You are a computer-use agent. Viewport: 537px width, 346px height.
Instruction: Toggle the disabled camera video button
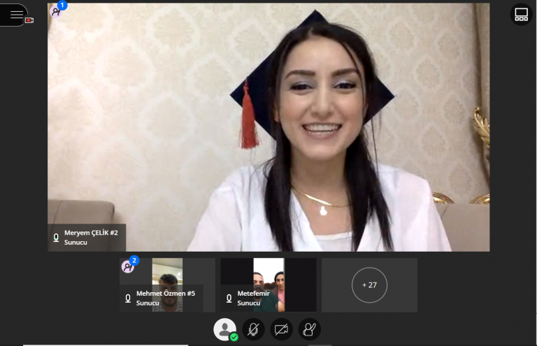282,329
